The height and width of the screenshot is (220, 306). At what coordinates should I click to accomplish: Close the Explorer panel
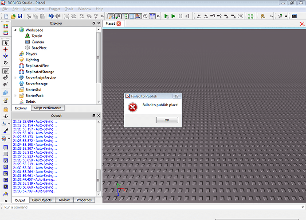point(99,23)
